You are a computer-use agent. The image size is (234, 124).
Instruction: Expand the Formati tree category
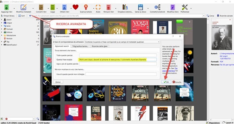click(x=1, y=29)
